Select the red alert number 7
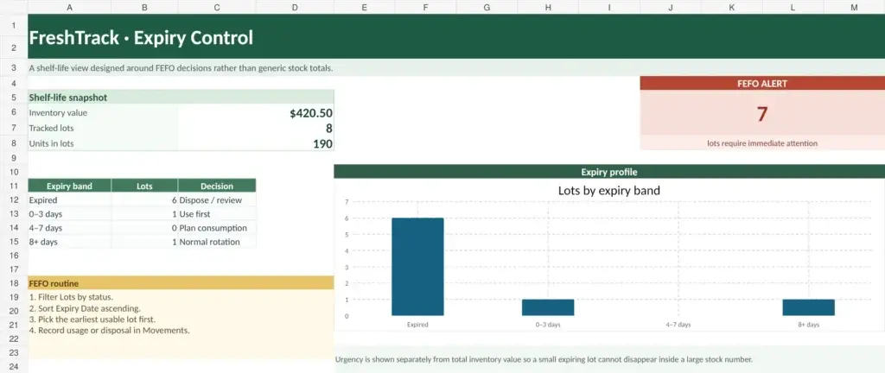This screenshot has height=373, width=885. (x=762, y=114)
